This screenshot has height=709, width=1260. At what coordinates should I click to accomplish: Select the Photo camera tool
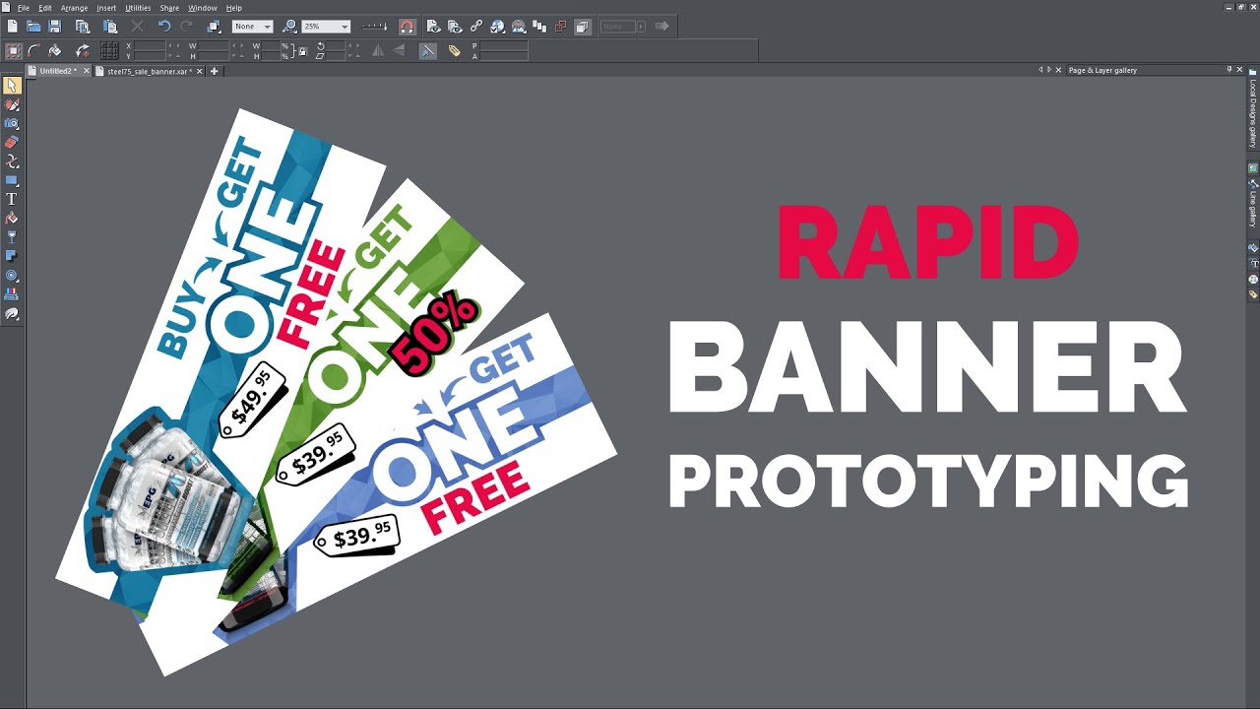[12, 124]
